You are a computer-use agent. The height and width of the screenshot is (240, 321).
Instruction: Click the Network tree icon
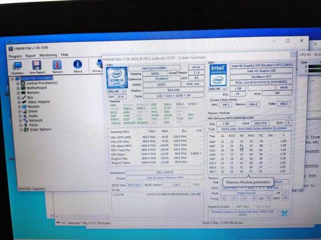click(x=25, y=120)
